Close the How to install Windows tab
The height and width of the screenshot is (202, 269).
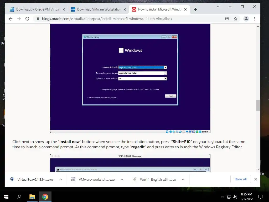(x=185, y=9)
